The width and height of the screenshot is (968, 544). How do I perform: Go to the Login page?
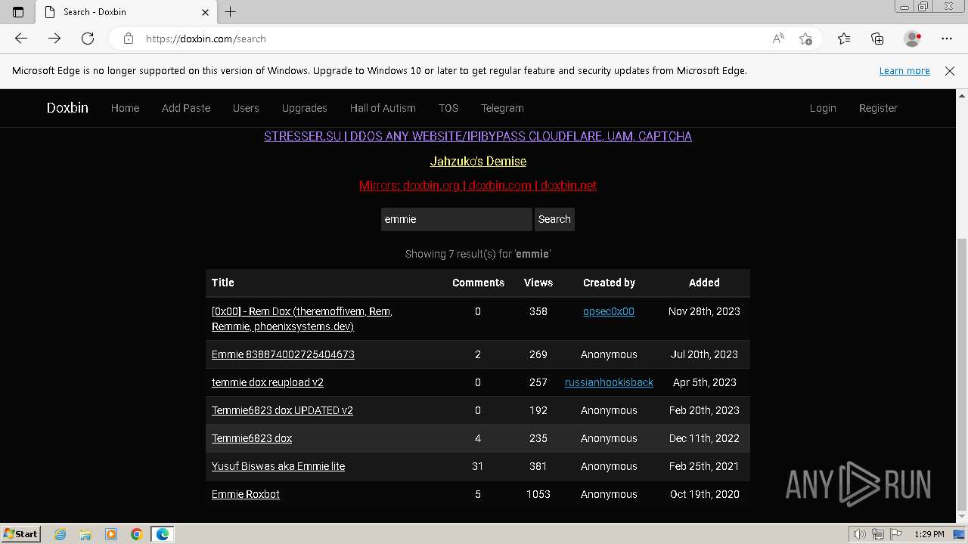[823, 108]
